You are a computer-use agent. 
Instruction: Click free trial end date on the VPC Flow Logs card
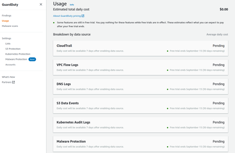pos(197,70)
